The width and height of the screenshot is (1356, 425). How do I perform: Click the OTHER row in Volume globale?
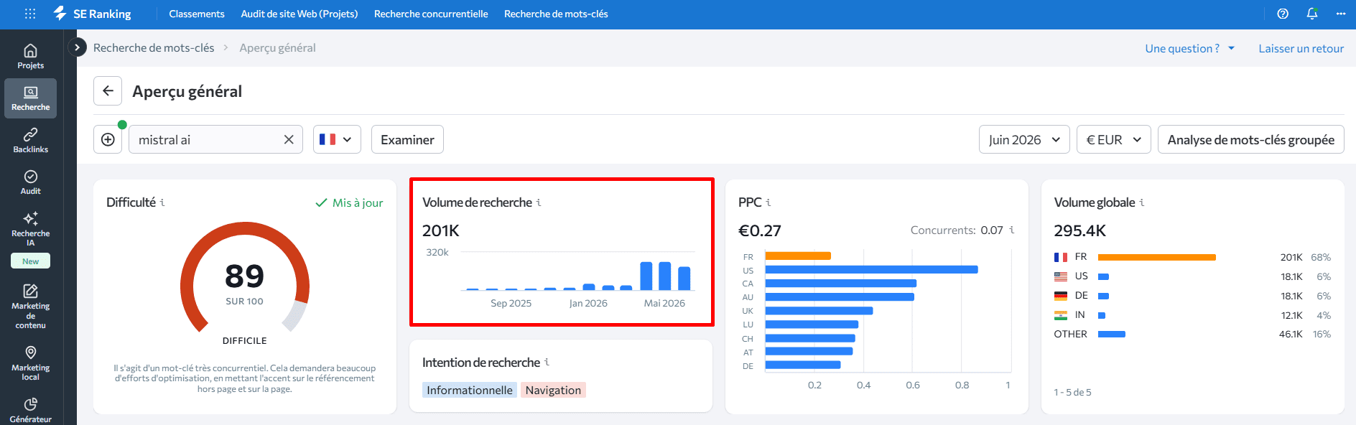coord(1192,334)
